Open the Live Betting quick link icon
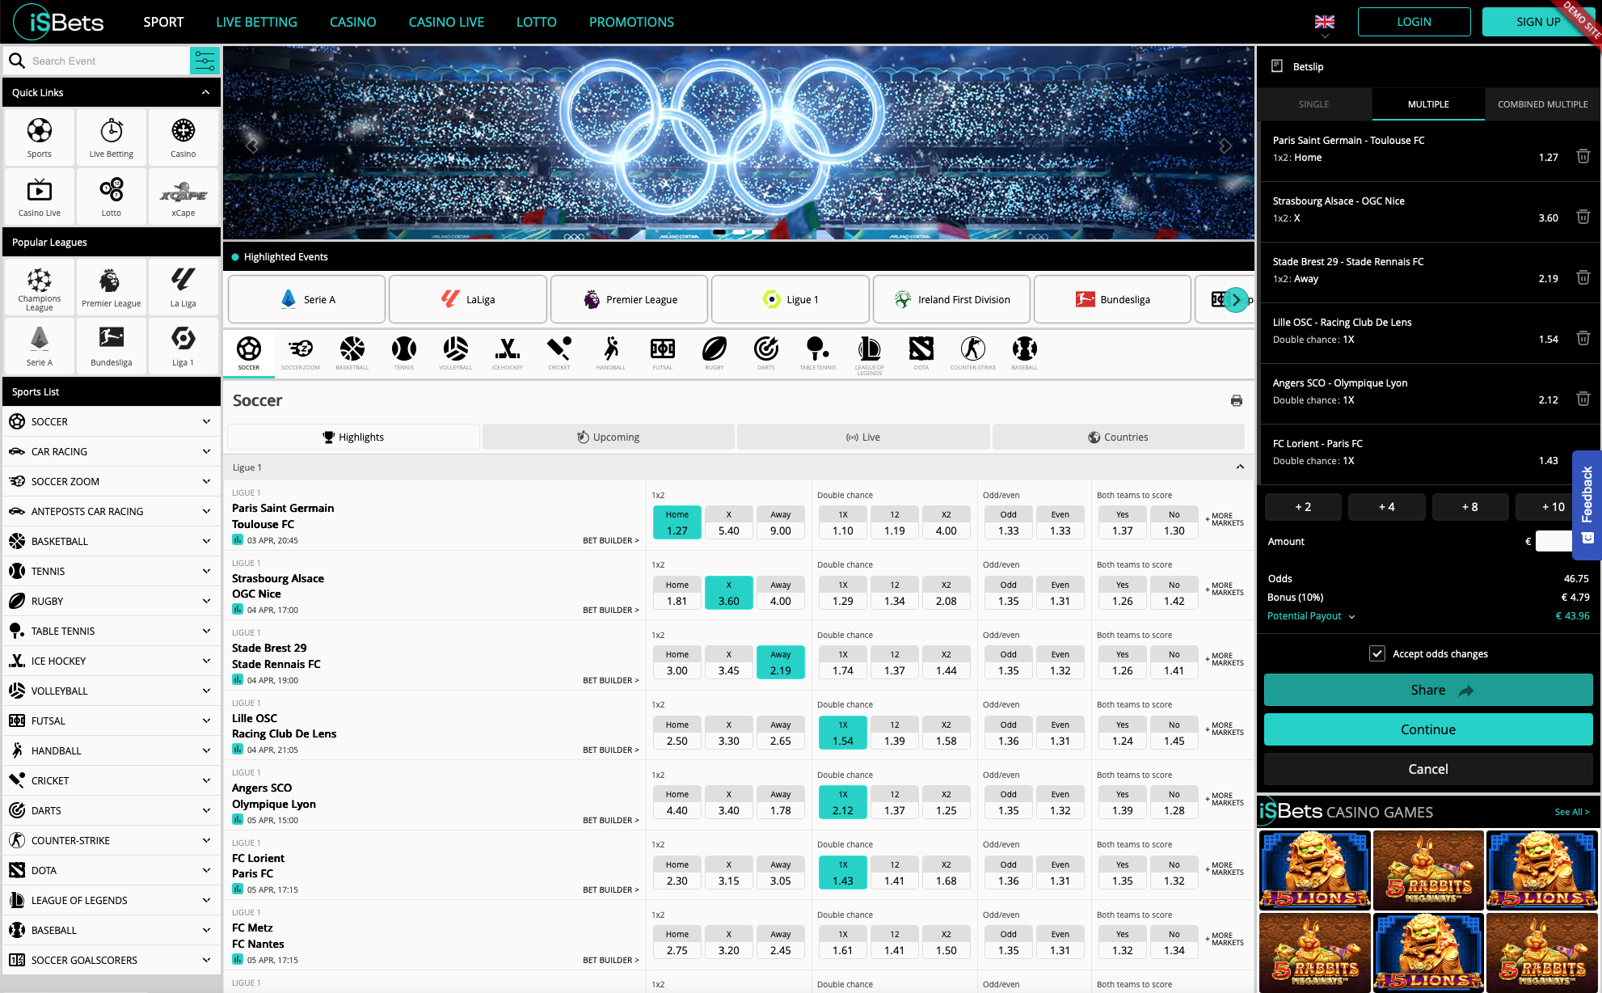The width and height of the screenshot is (1602, 993). click(x=112, y=137)
